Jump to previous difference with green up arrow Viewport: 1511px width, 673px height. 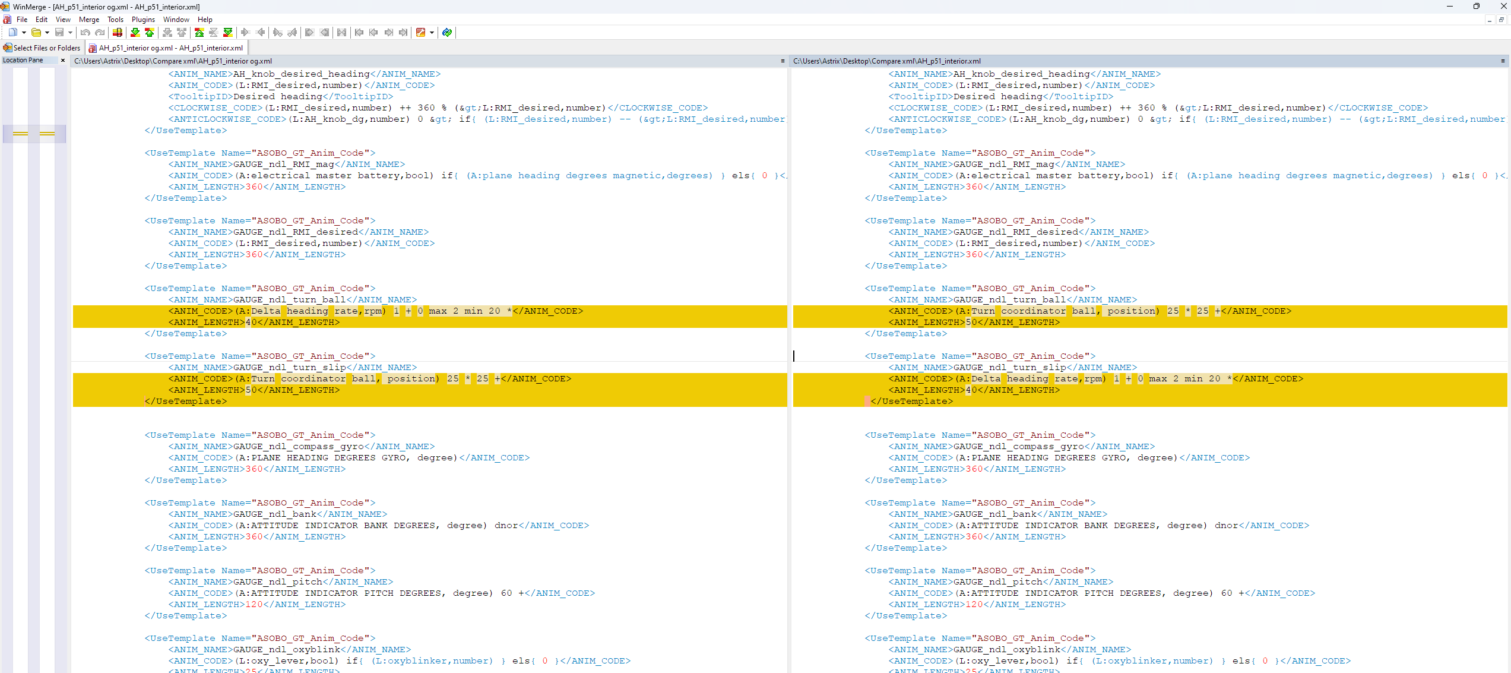tap(150, 33)
